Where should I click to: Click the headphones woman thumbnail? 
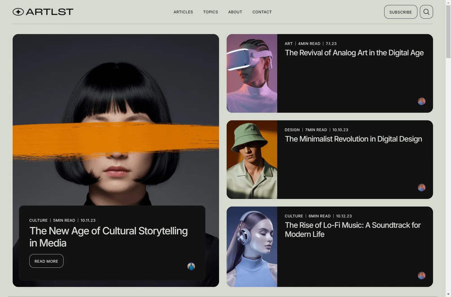(252, 247)
